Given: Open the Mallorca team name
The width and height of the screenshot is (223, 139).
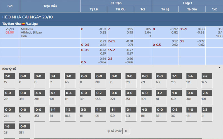Looking at the screenshot, I should [27, 29].
